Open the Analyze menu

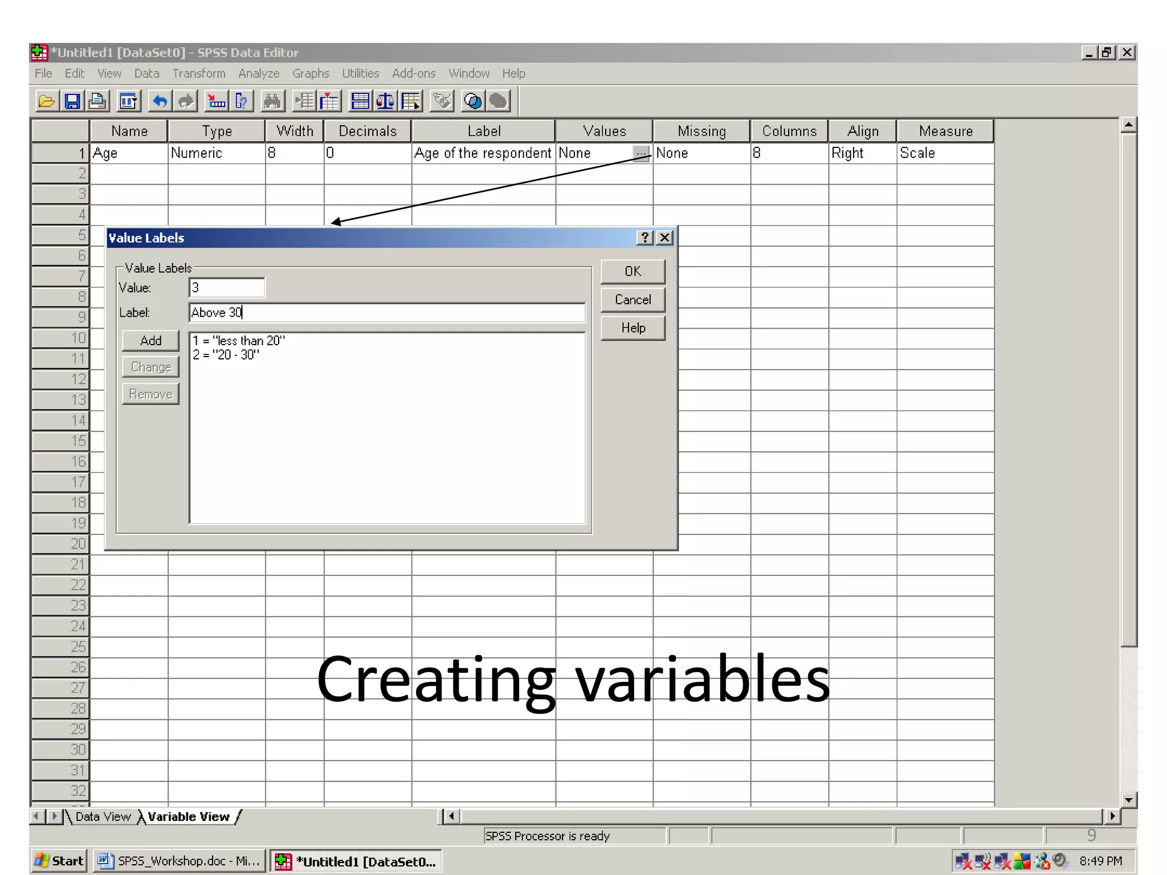[259, 73]
